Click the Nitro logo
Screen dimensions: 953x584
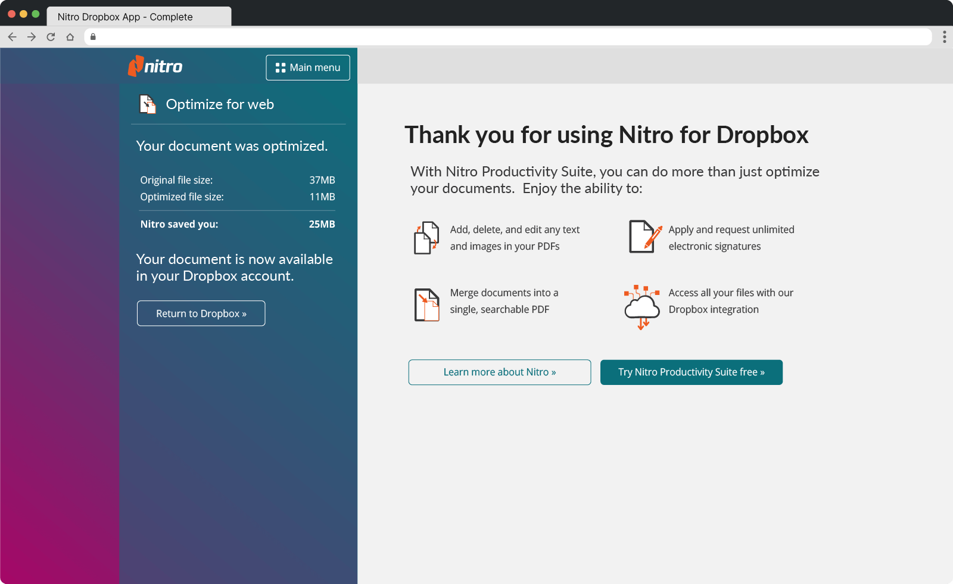(155, 66)
